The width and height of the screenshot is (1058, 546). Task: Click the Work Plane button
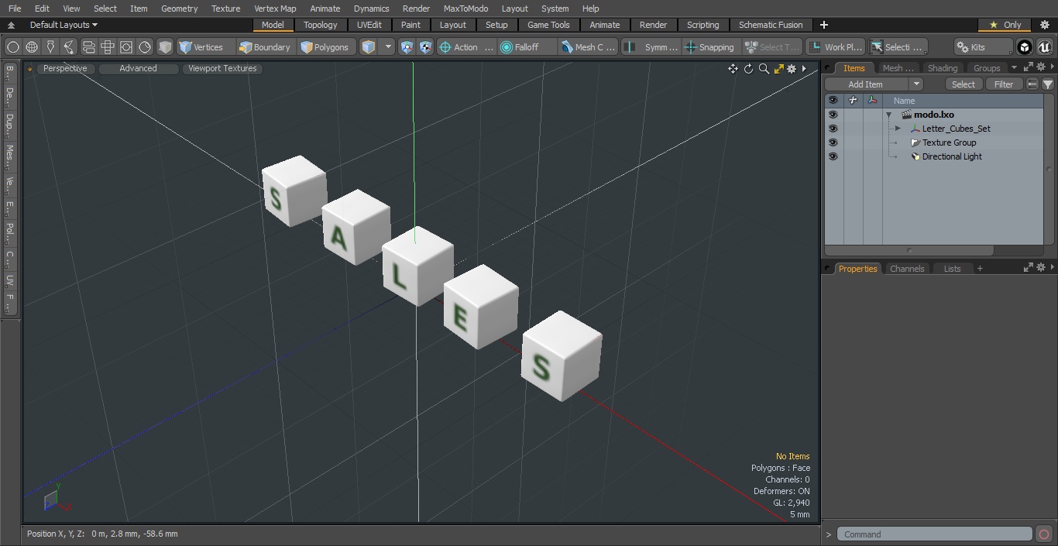click(835, 47)
